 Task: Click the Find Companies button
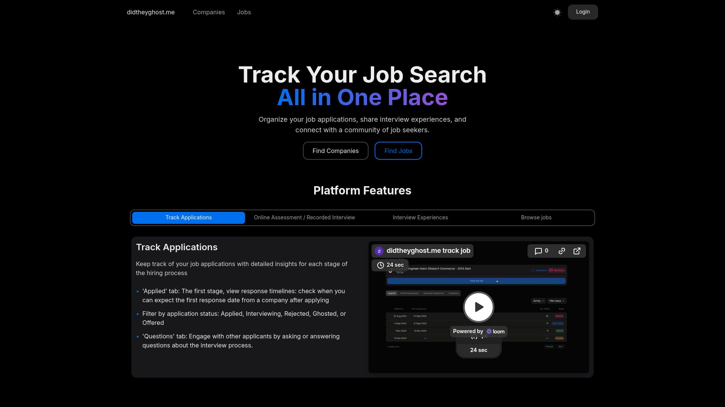(x=335, y=151)
